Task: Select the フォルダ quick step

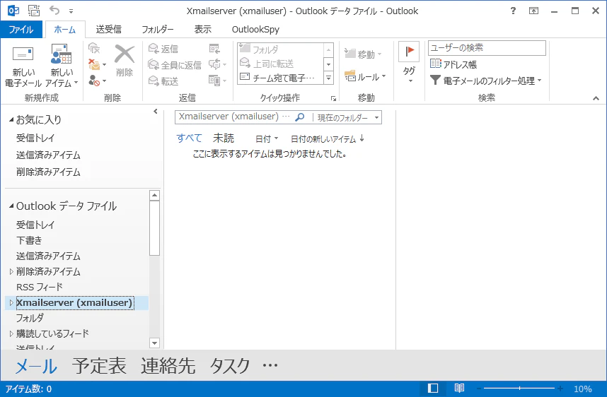Action: pyautogui.click(x=281, y=49)
